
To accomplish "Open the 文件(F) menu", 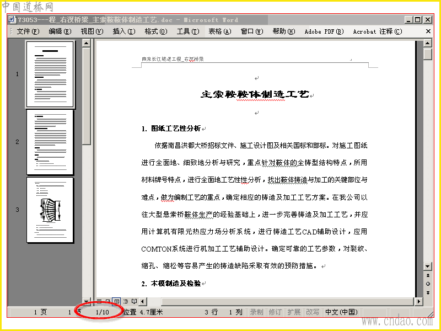I will pos(28,31).
